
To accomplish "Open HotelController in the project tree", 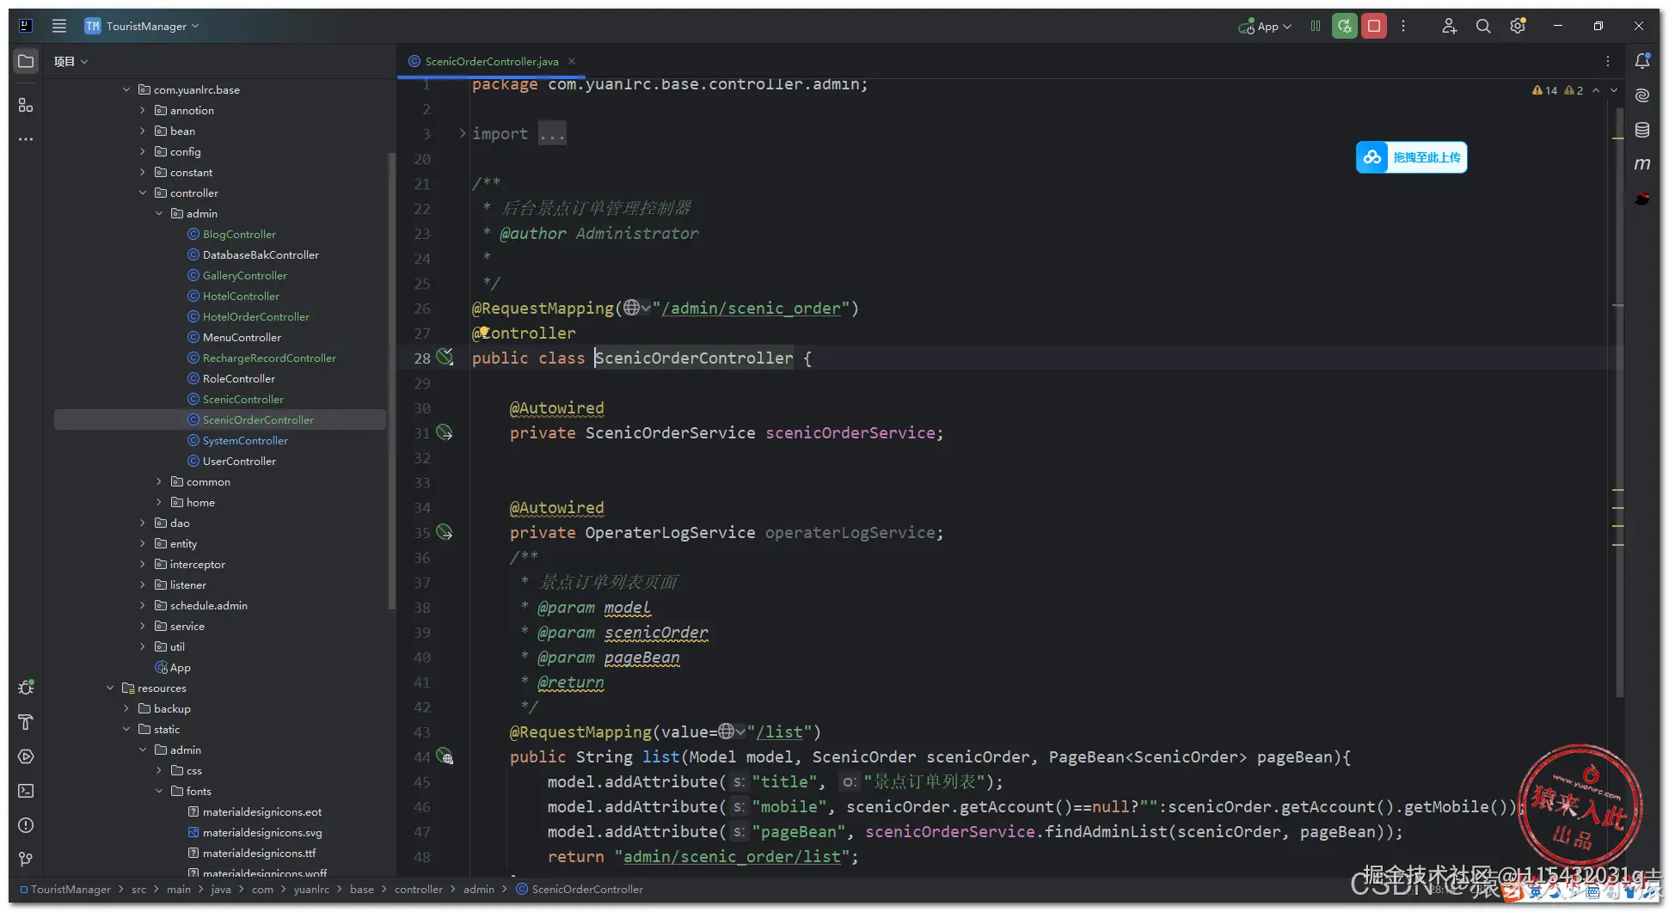I will coord(241,296).
